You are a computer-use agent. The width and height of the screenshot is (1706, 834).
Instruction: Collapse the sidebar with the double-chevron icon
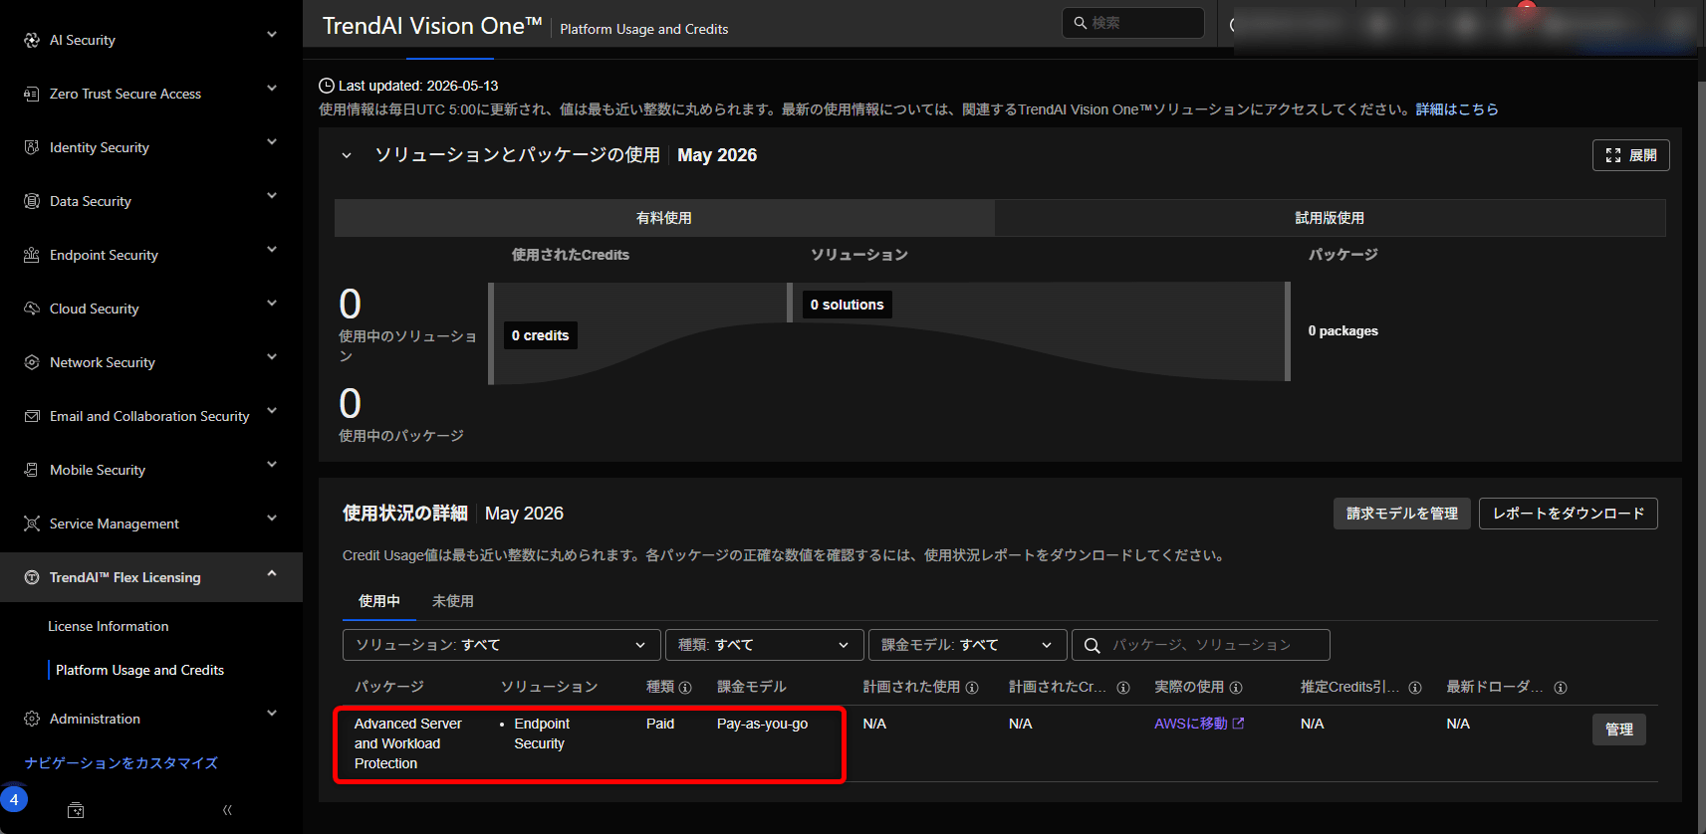coord(227,810)
